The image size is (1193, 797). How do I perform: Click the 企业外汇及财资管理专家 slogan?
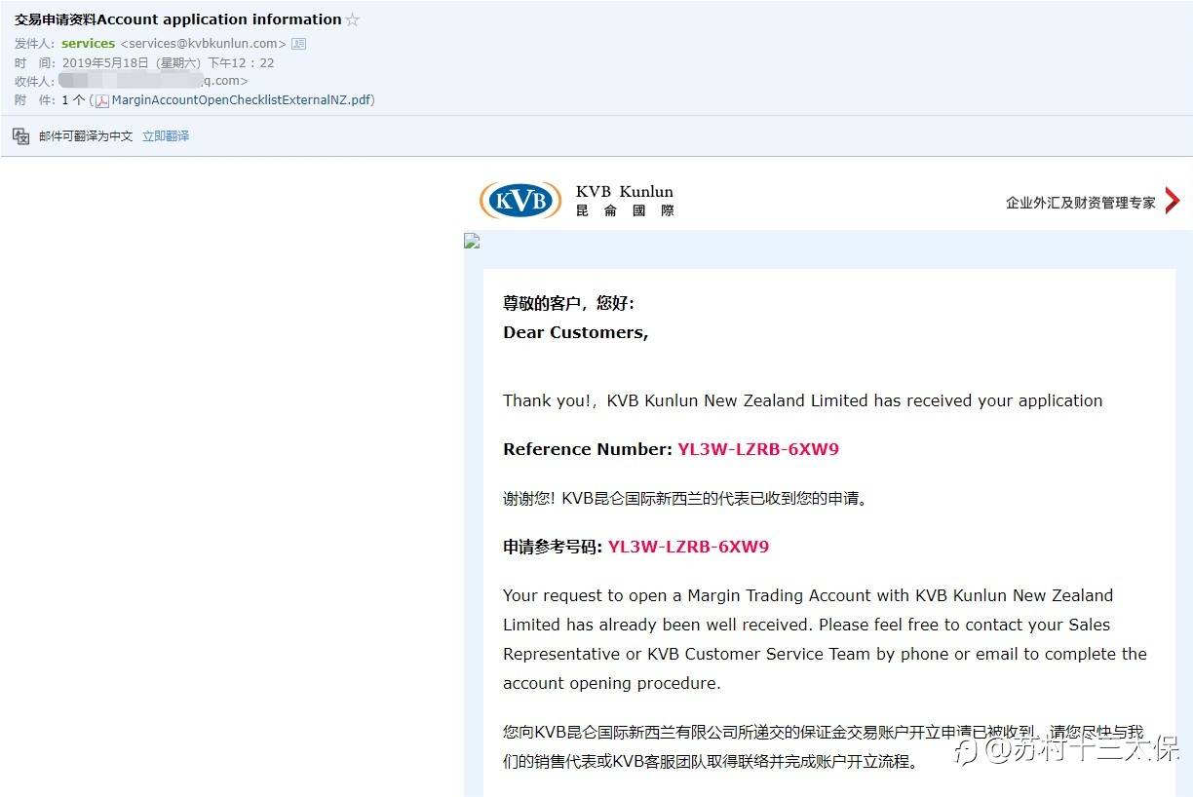point(1081,203)
